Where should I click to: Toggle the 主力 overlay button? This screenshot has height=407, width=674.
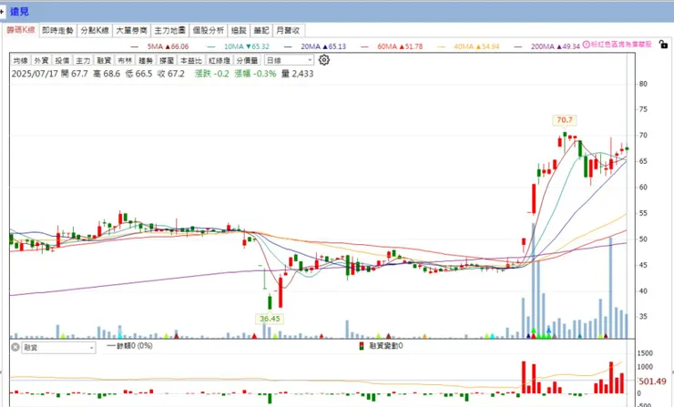pyautogui.click(x=83, y=60)
